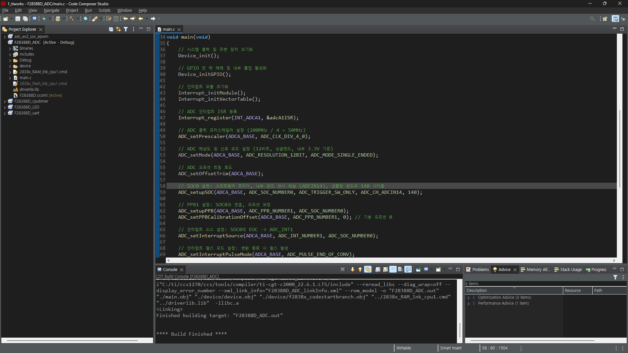
Task: Open the Scripts menu
Action: (104, 10)
